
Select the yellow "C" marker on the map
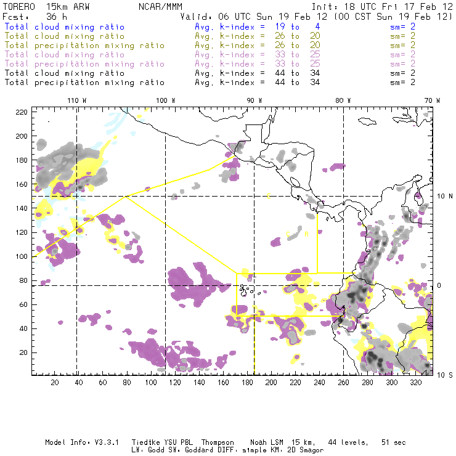point(288,234)
